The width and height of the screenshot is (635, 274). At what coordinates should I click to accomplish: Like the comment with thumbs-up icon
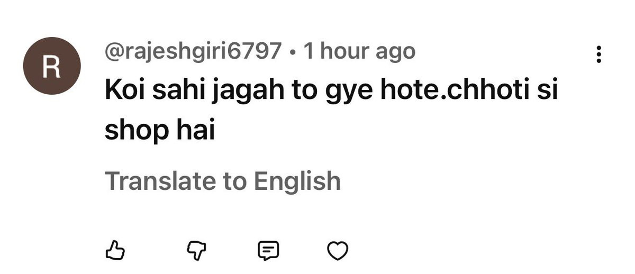[x=115, y=250]
